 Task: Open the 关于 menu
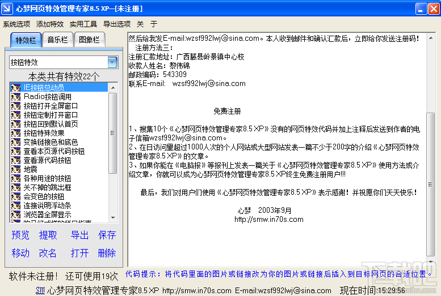click(147, 24)
